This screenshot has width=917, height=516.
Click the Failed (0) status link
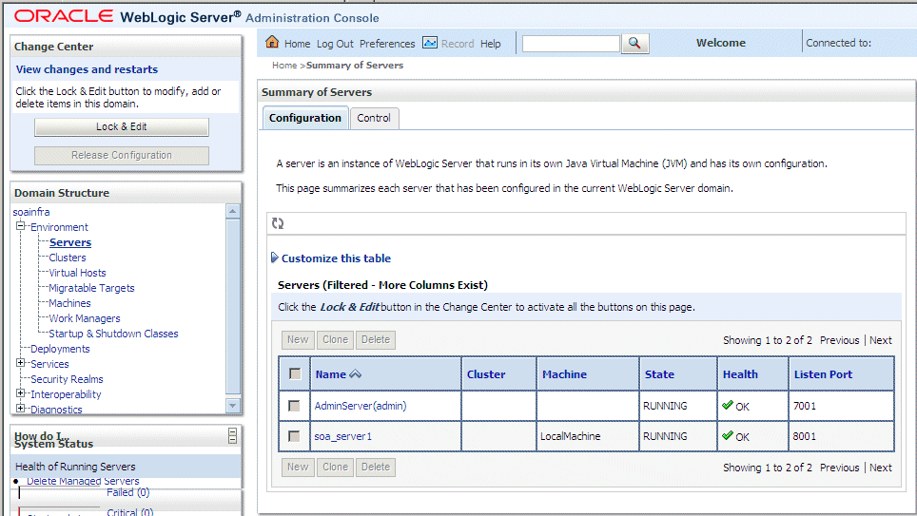click(x=128, y=492)
